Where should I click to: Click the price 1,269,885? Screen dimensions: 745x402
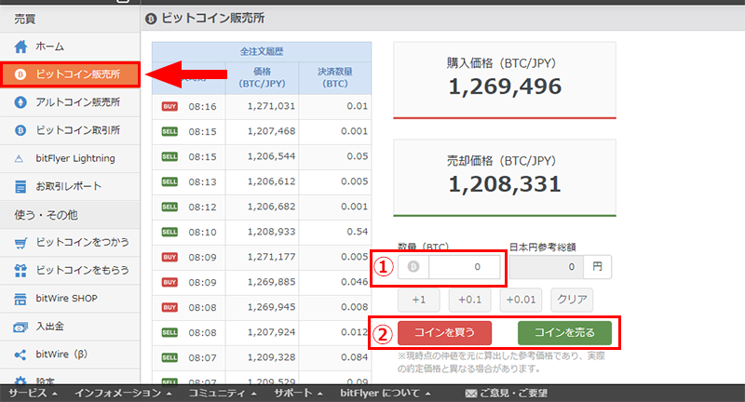tap(271, 282)
